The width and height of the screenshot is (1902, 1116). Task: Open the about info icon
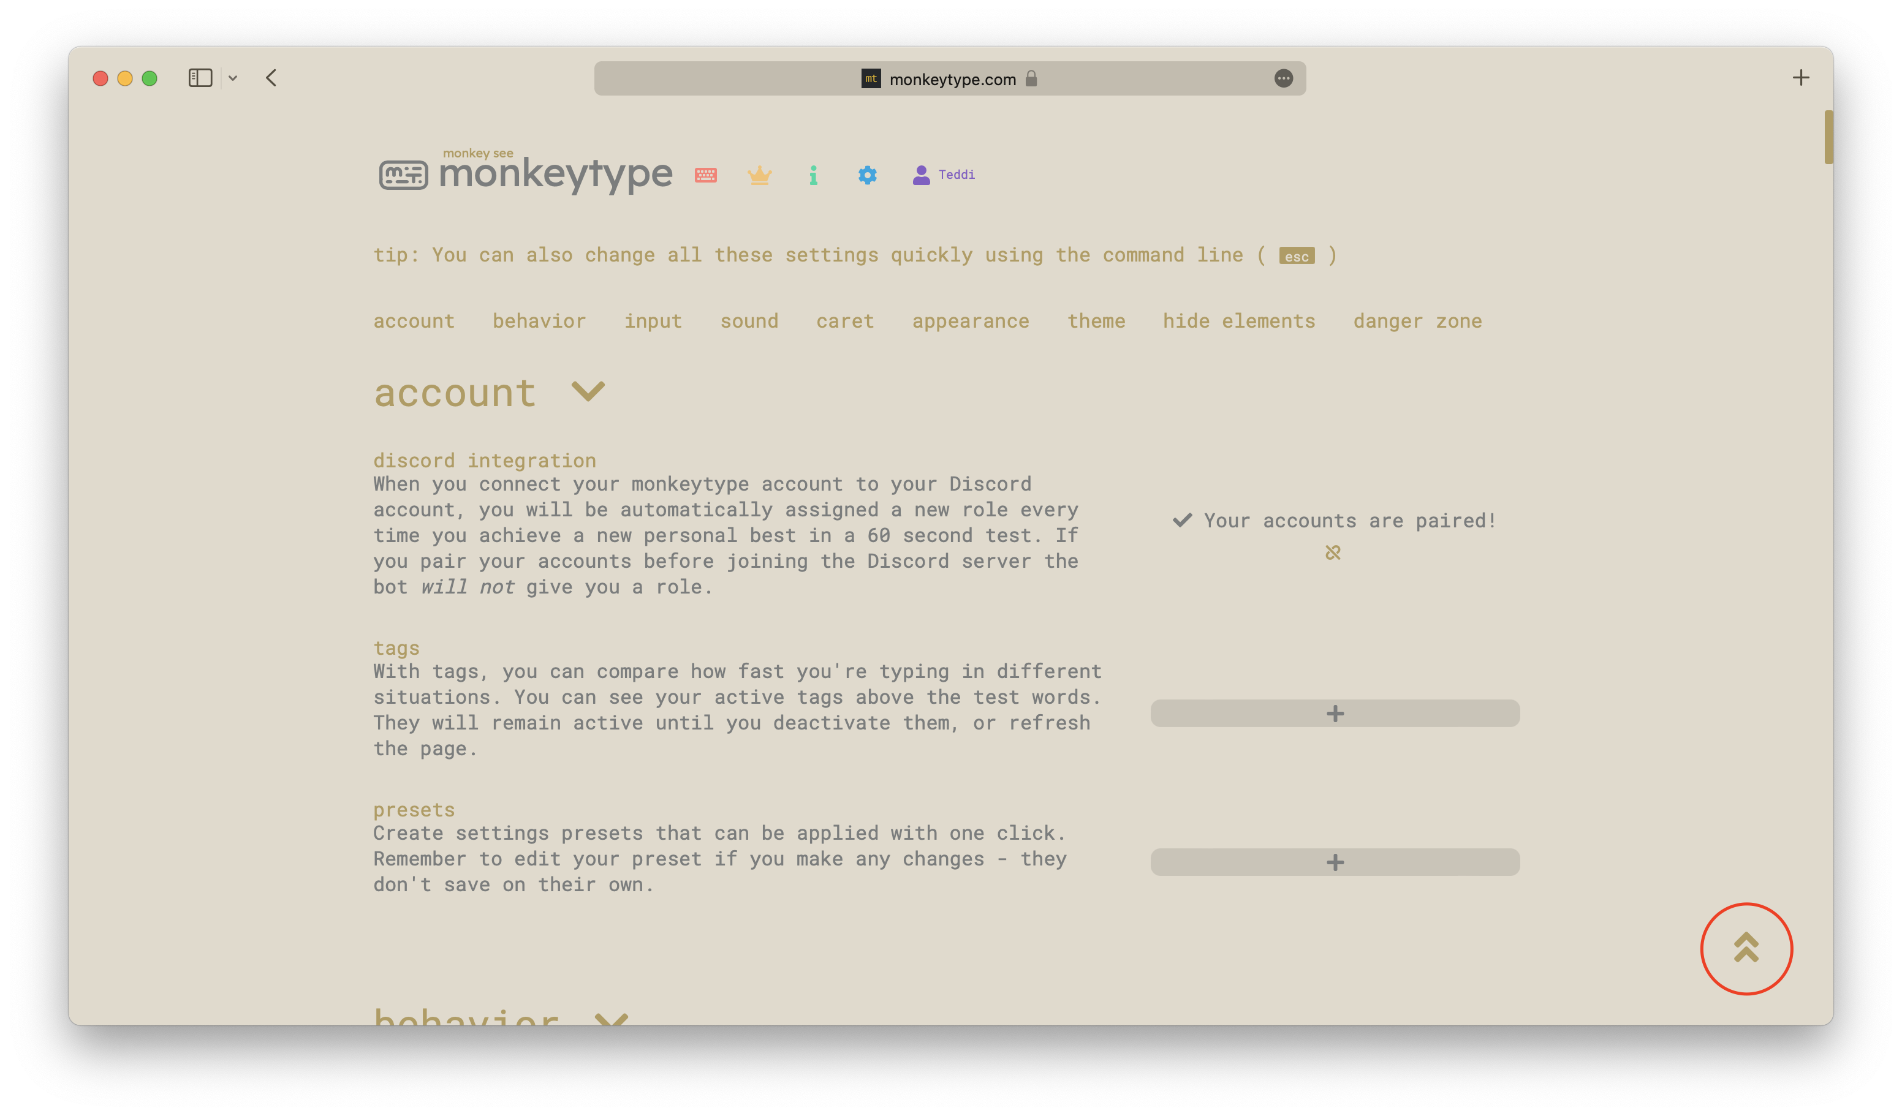[813, 175]
